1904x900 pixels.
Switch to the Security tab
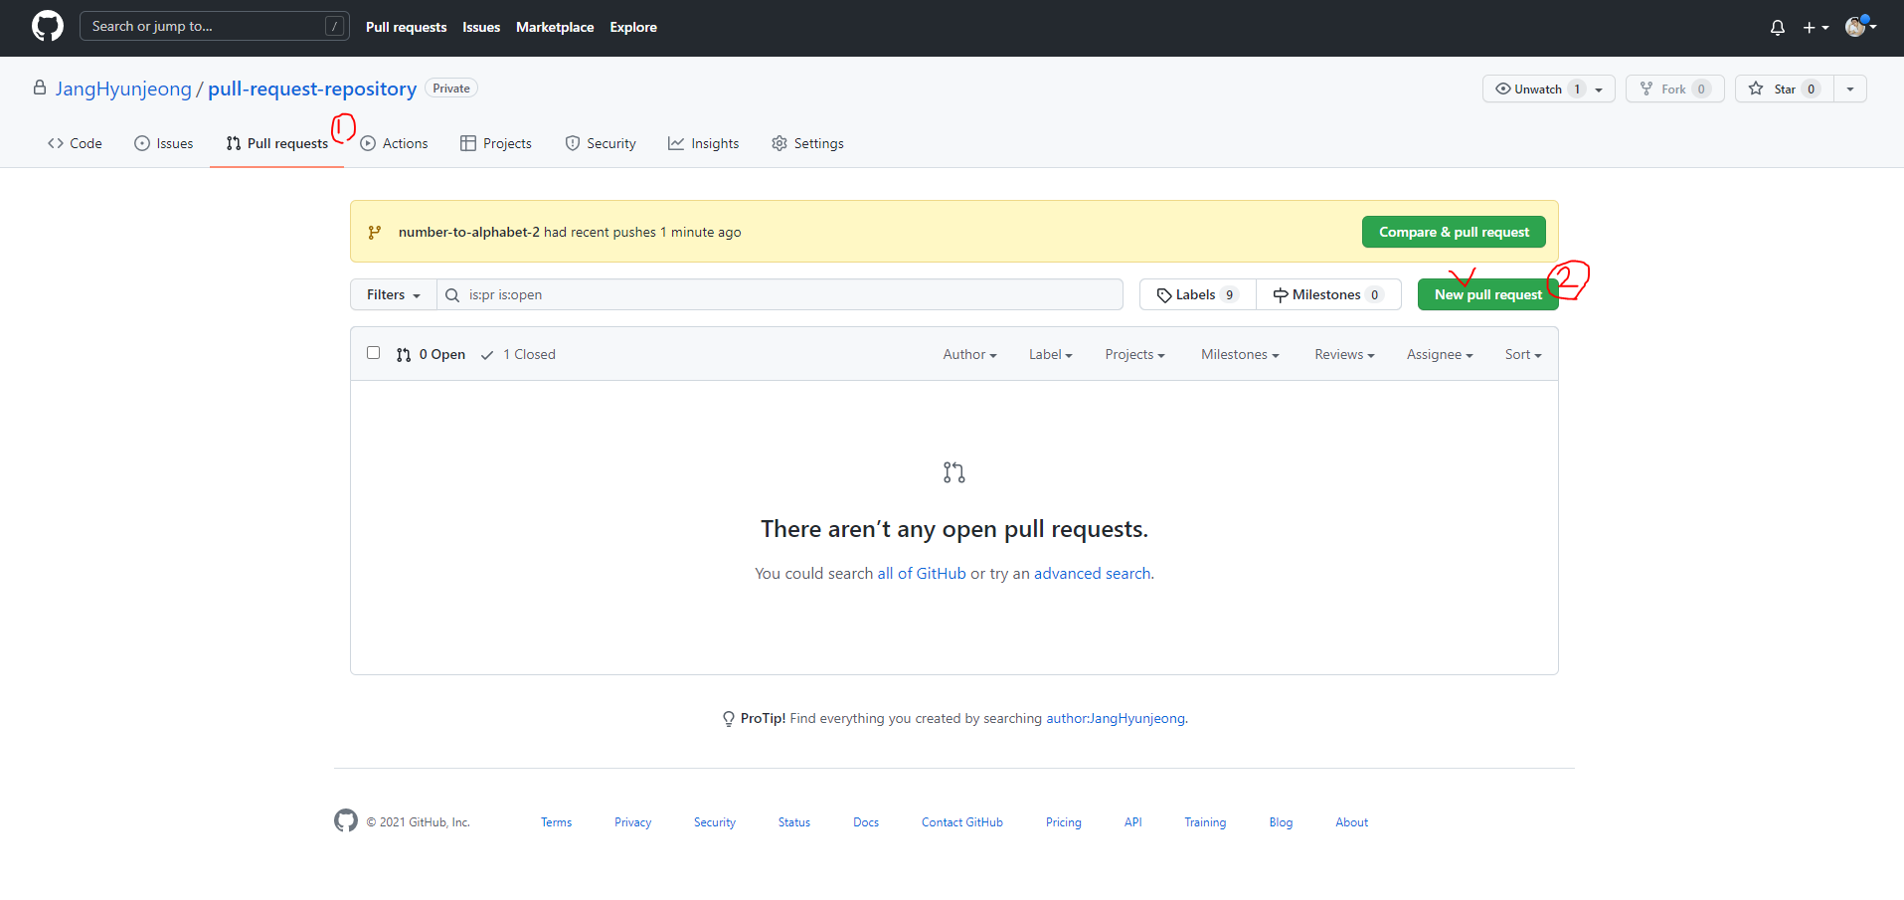pos(601,143)
